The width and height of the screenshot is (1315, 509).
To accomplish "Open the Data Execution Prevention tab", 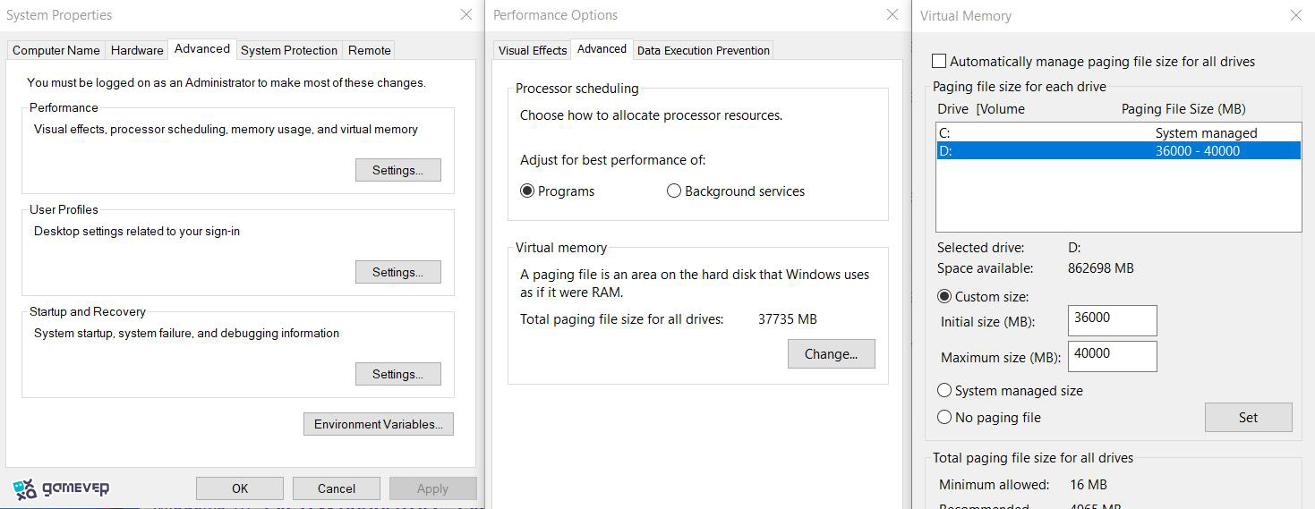I will click(704, 50).
